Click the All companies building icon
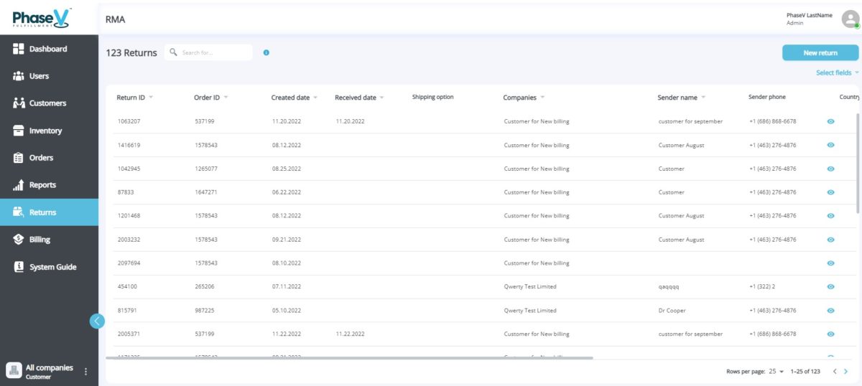862x386 pixels. point(14,370)
